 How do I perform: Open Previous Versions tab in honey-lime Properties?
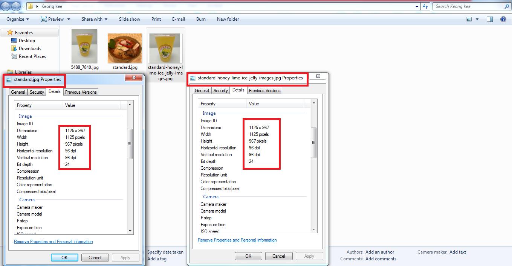(264, 91)
